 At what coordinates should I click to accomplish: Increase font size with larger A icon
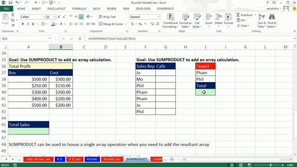pos(59,17)
